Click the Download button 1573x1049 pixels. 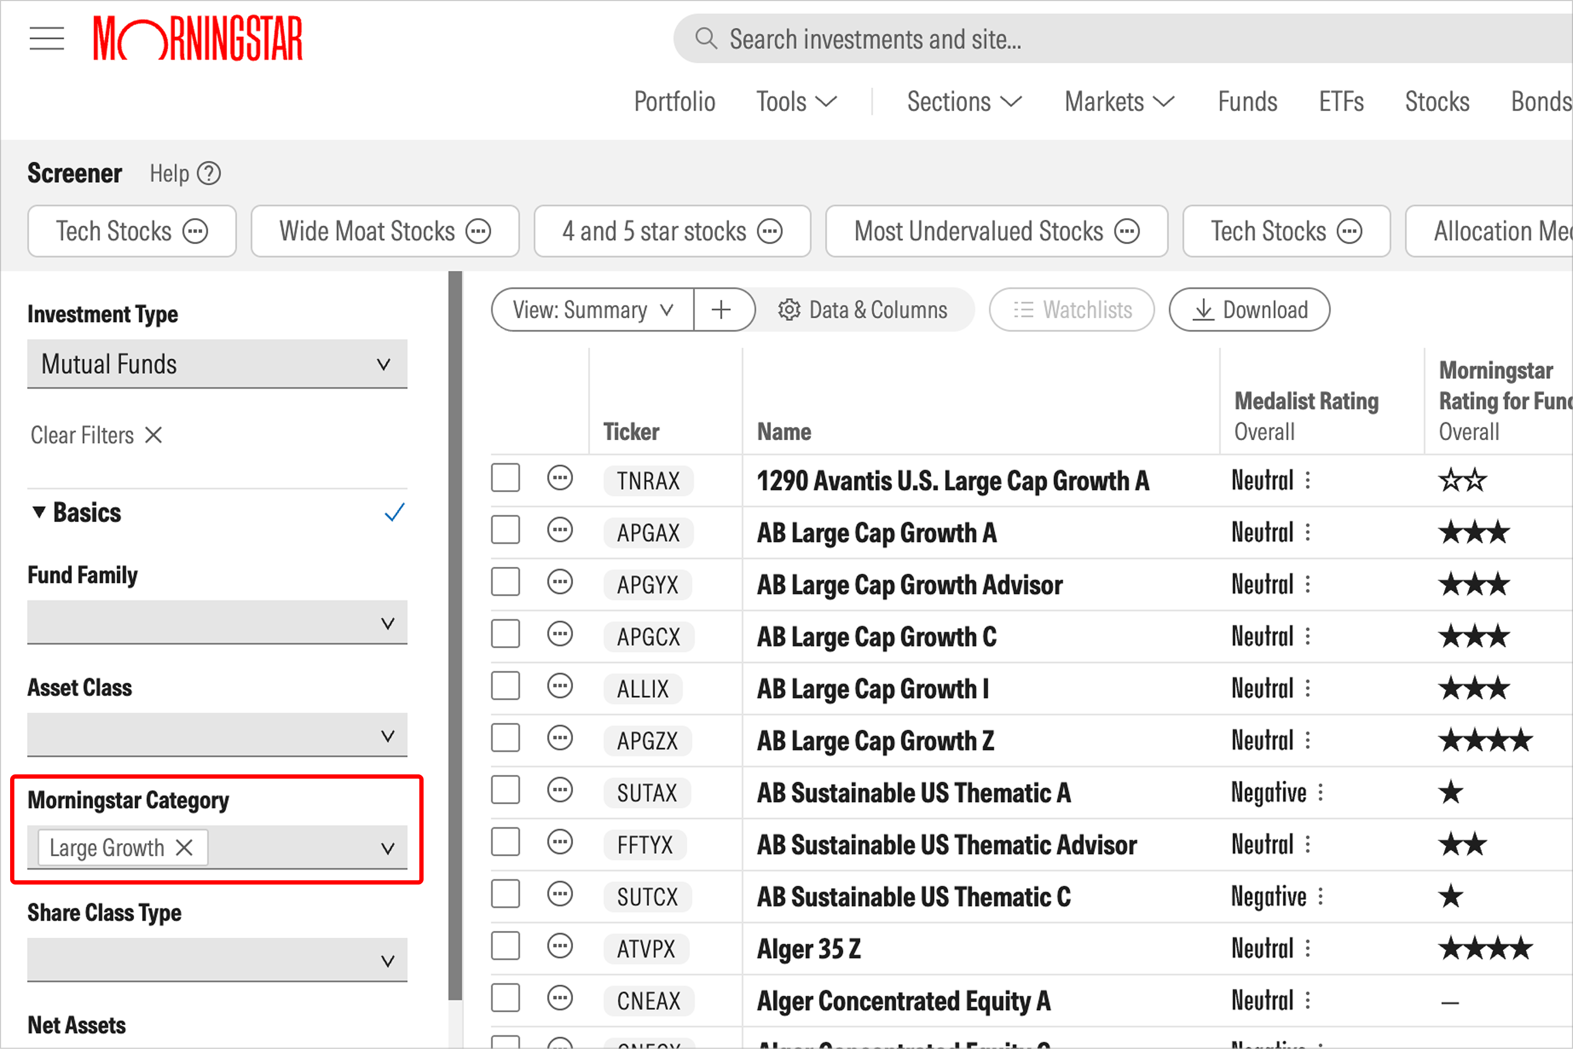[x=1249, y=310]
